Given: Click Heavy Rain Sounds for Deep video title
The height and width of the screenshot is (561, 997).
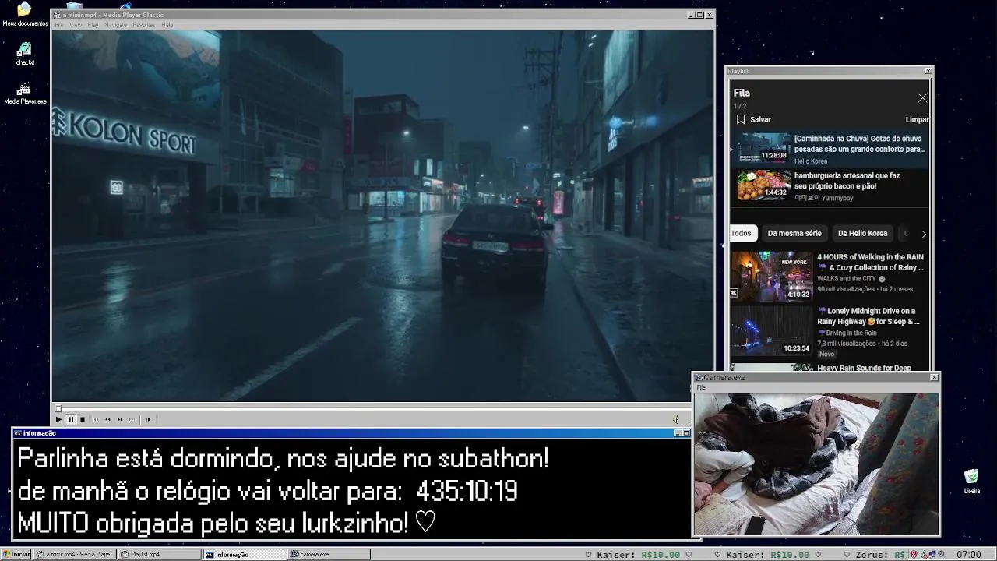Looking at the screenshot, I should pyautogui.click(x=864, y=368).
